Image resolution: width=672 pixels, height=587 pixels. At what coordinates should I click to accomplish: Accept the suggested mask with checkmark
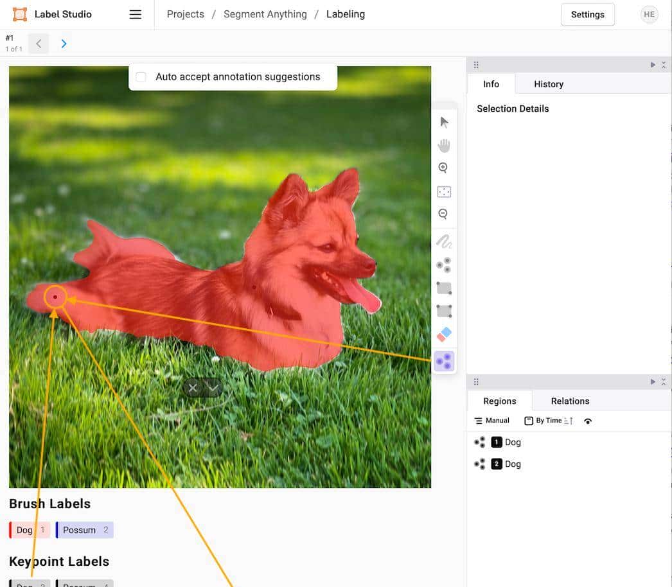[x=213, y=388]
